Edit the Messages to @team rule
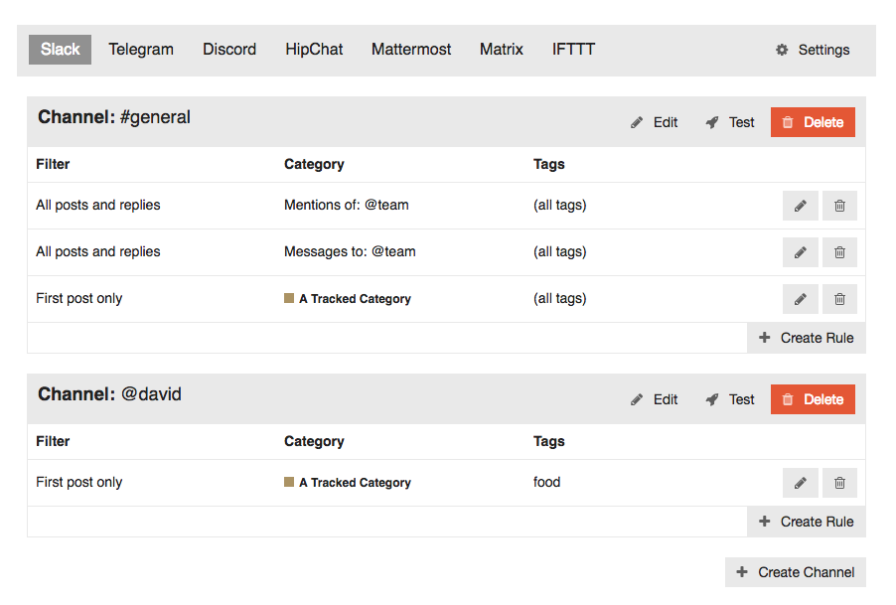Screen dimensions: 896x605 (x=800, y=252)
